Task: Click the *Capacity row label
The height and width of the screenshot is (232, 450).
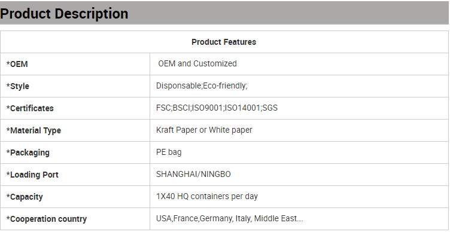Action: tap(25, 197)
